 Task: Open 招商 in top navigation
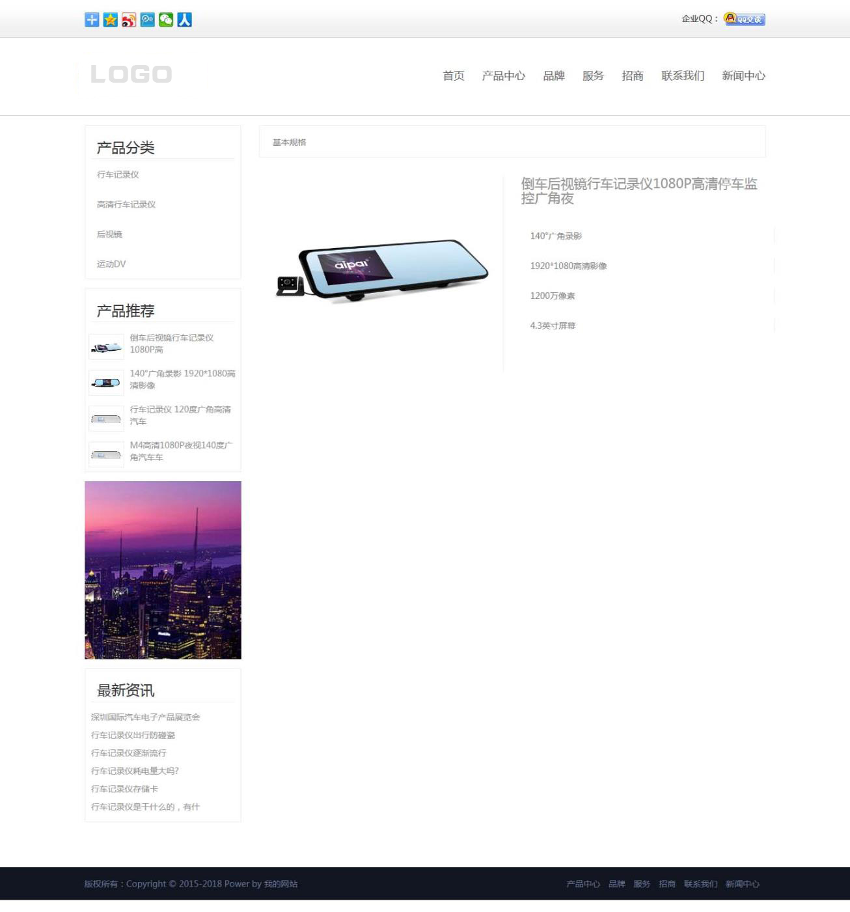pos(633,76)
